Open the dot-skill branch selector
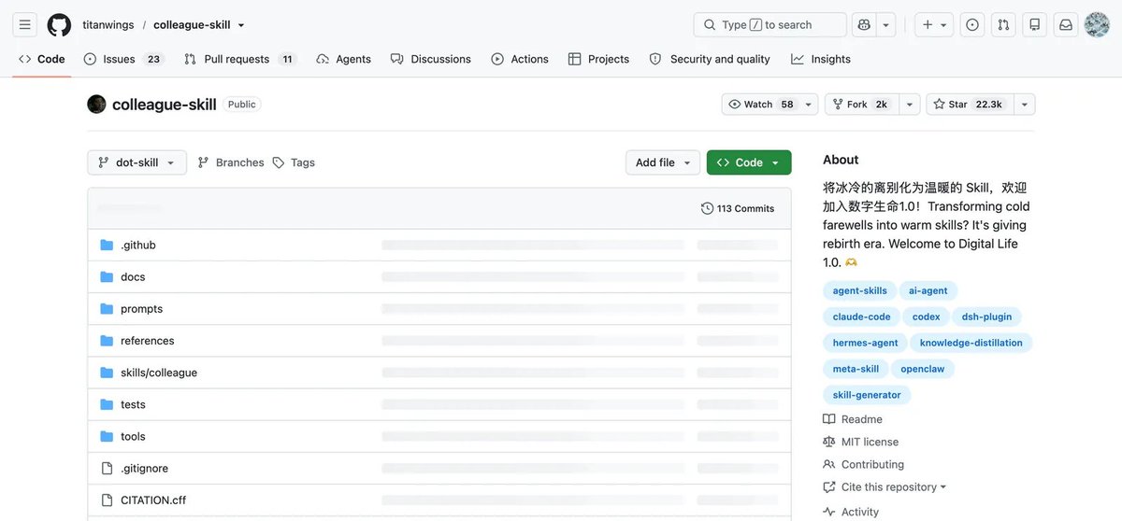1122x521 pixels. click(137, 162)
